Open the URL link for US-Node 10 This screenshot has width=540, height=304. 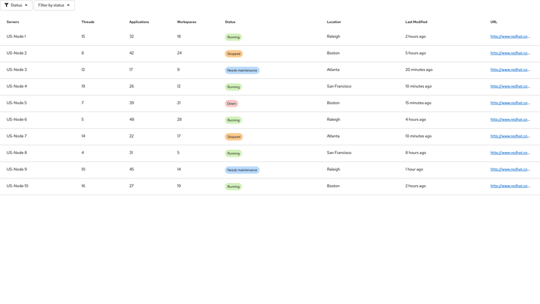click(510, 186)
